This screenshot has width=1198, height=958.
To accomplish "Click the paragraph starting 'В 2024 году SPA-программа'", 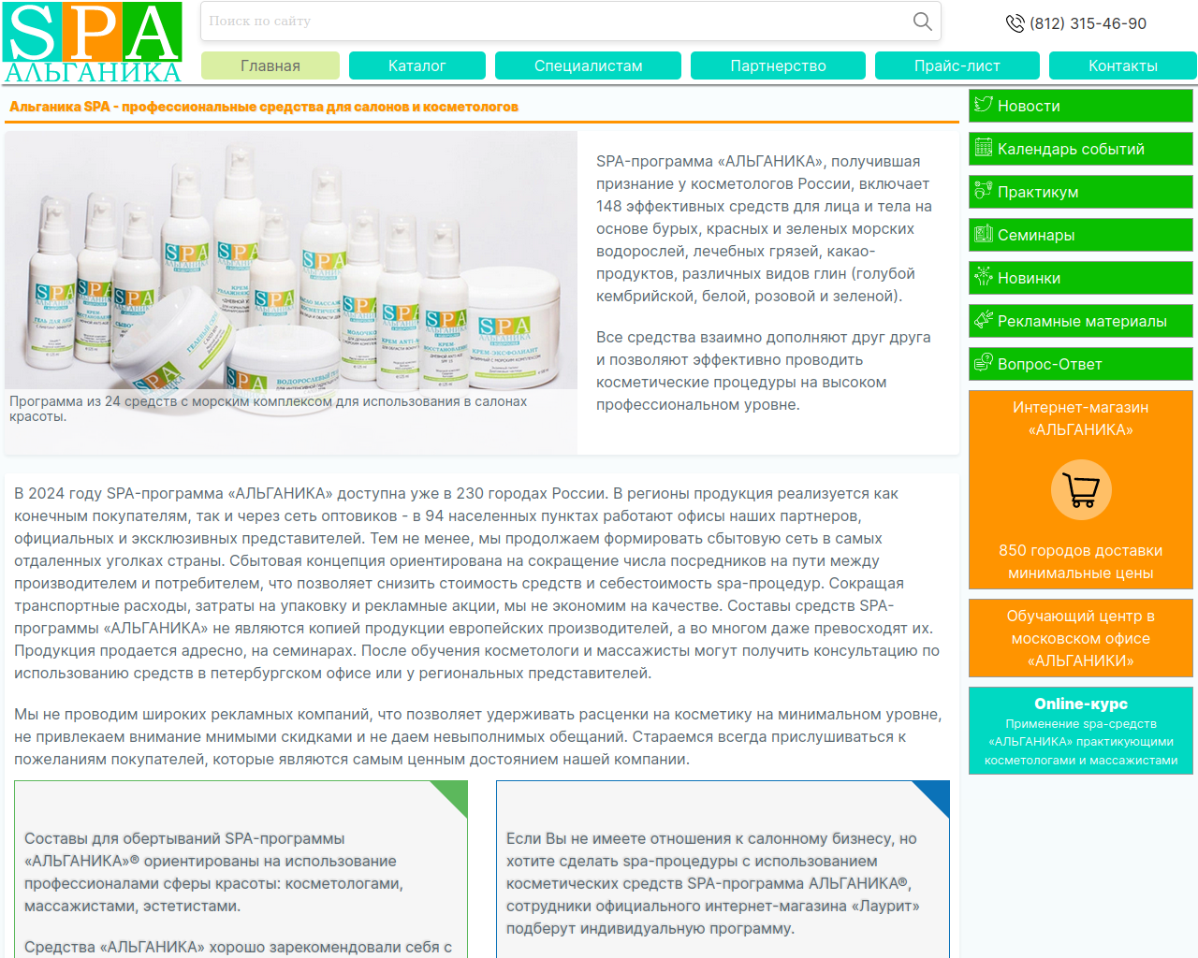I will coord(477,583).
